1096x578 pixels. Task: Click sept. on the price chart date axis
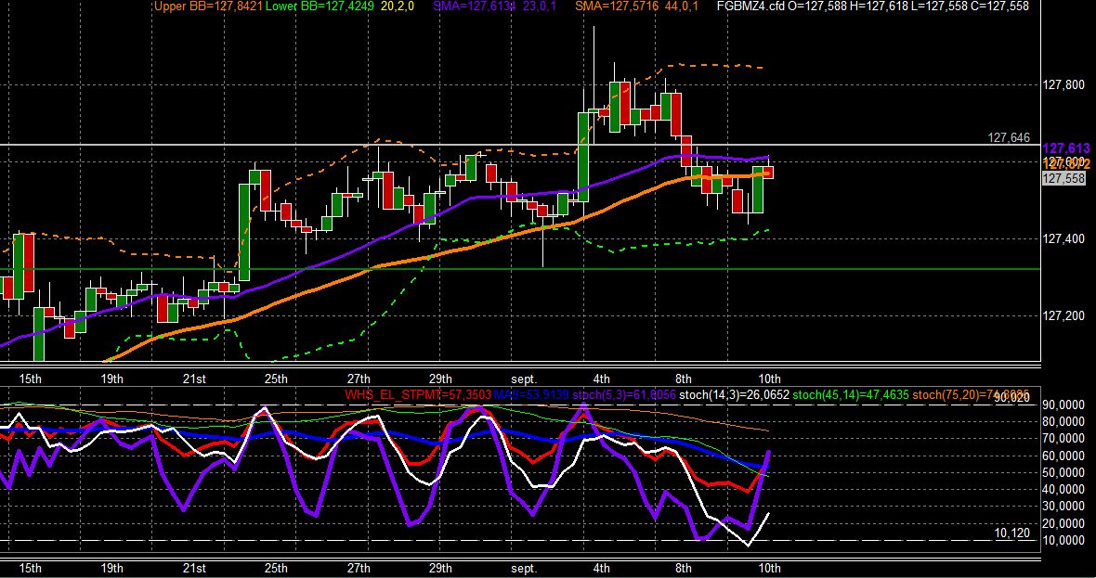pos(524,379)
